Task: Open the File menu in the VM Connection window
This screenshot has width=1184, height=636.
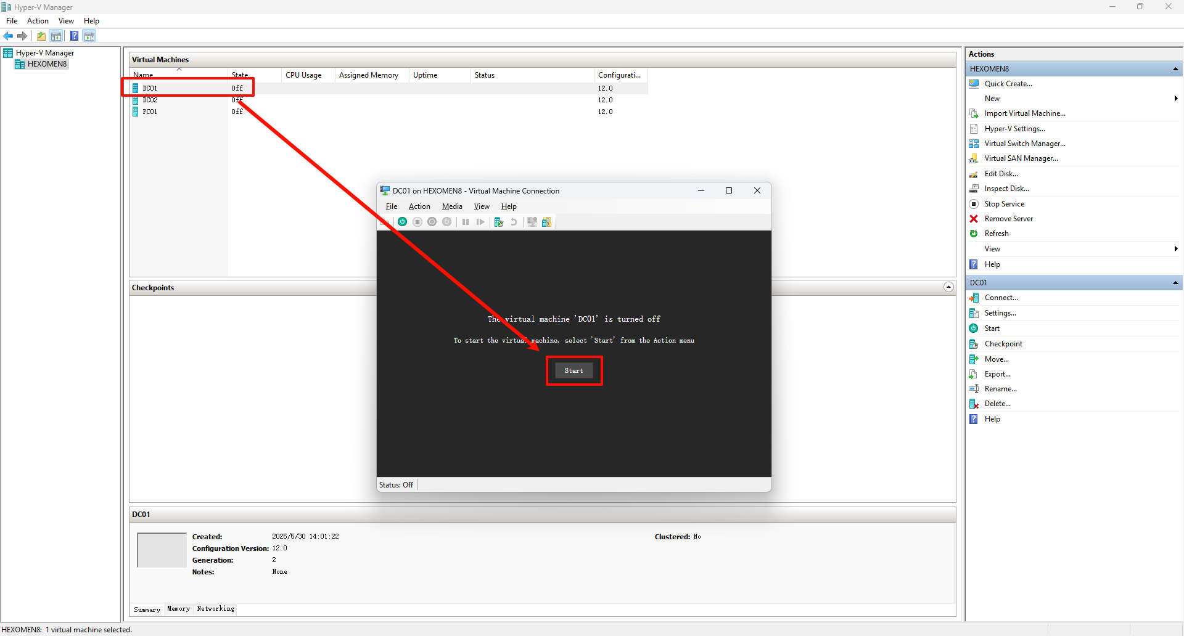Action: (392, 206)
